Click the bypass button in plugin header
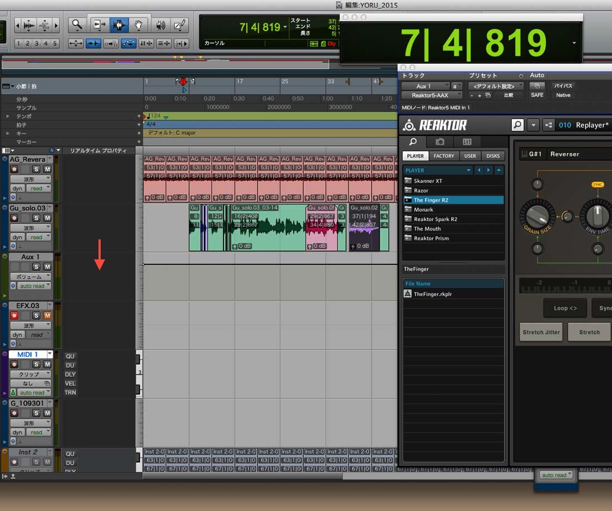Viewport: 612px width, 511px height. pyautogui.click(x=563, y=86)
